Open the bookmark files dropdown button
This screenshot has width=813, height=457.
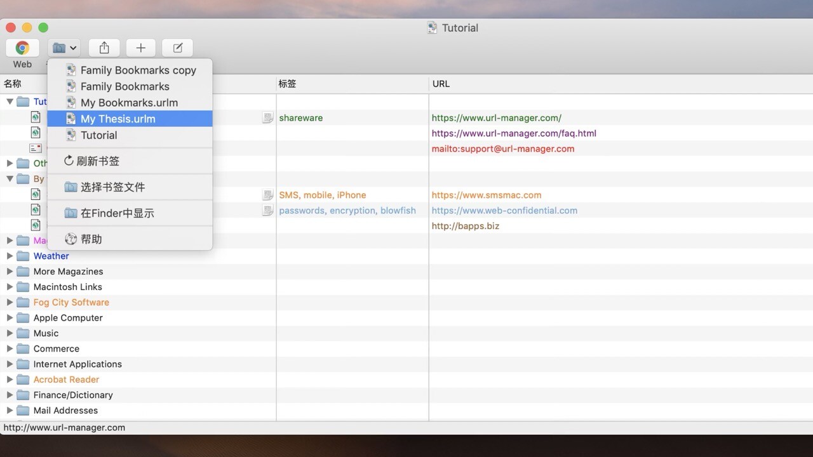pos(64,48)
